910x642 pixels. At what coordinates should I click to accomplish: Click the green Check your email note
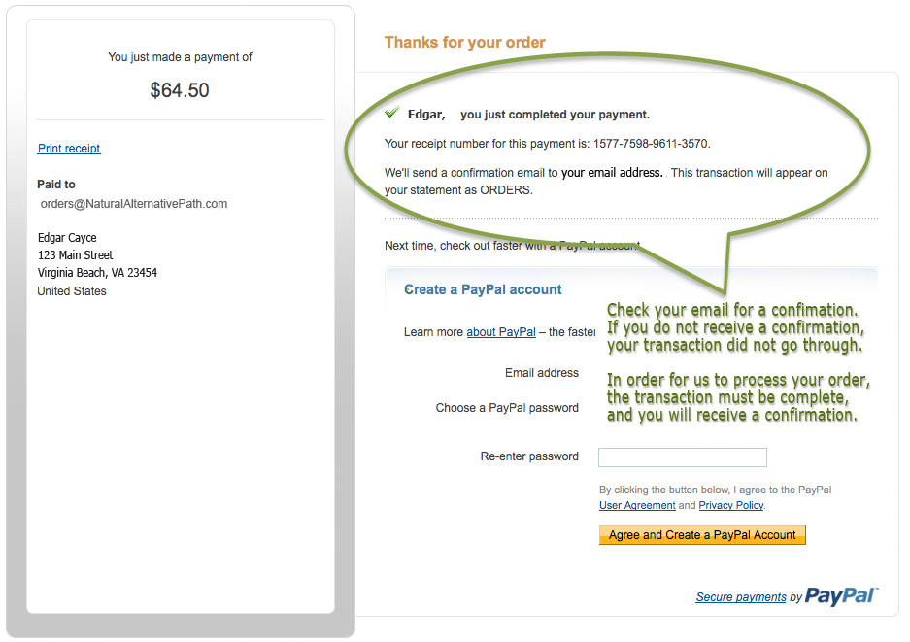pyautogui.click(x=735, y=327)
